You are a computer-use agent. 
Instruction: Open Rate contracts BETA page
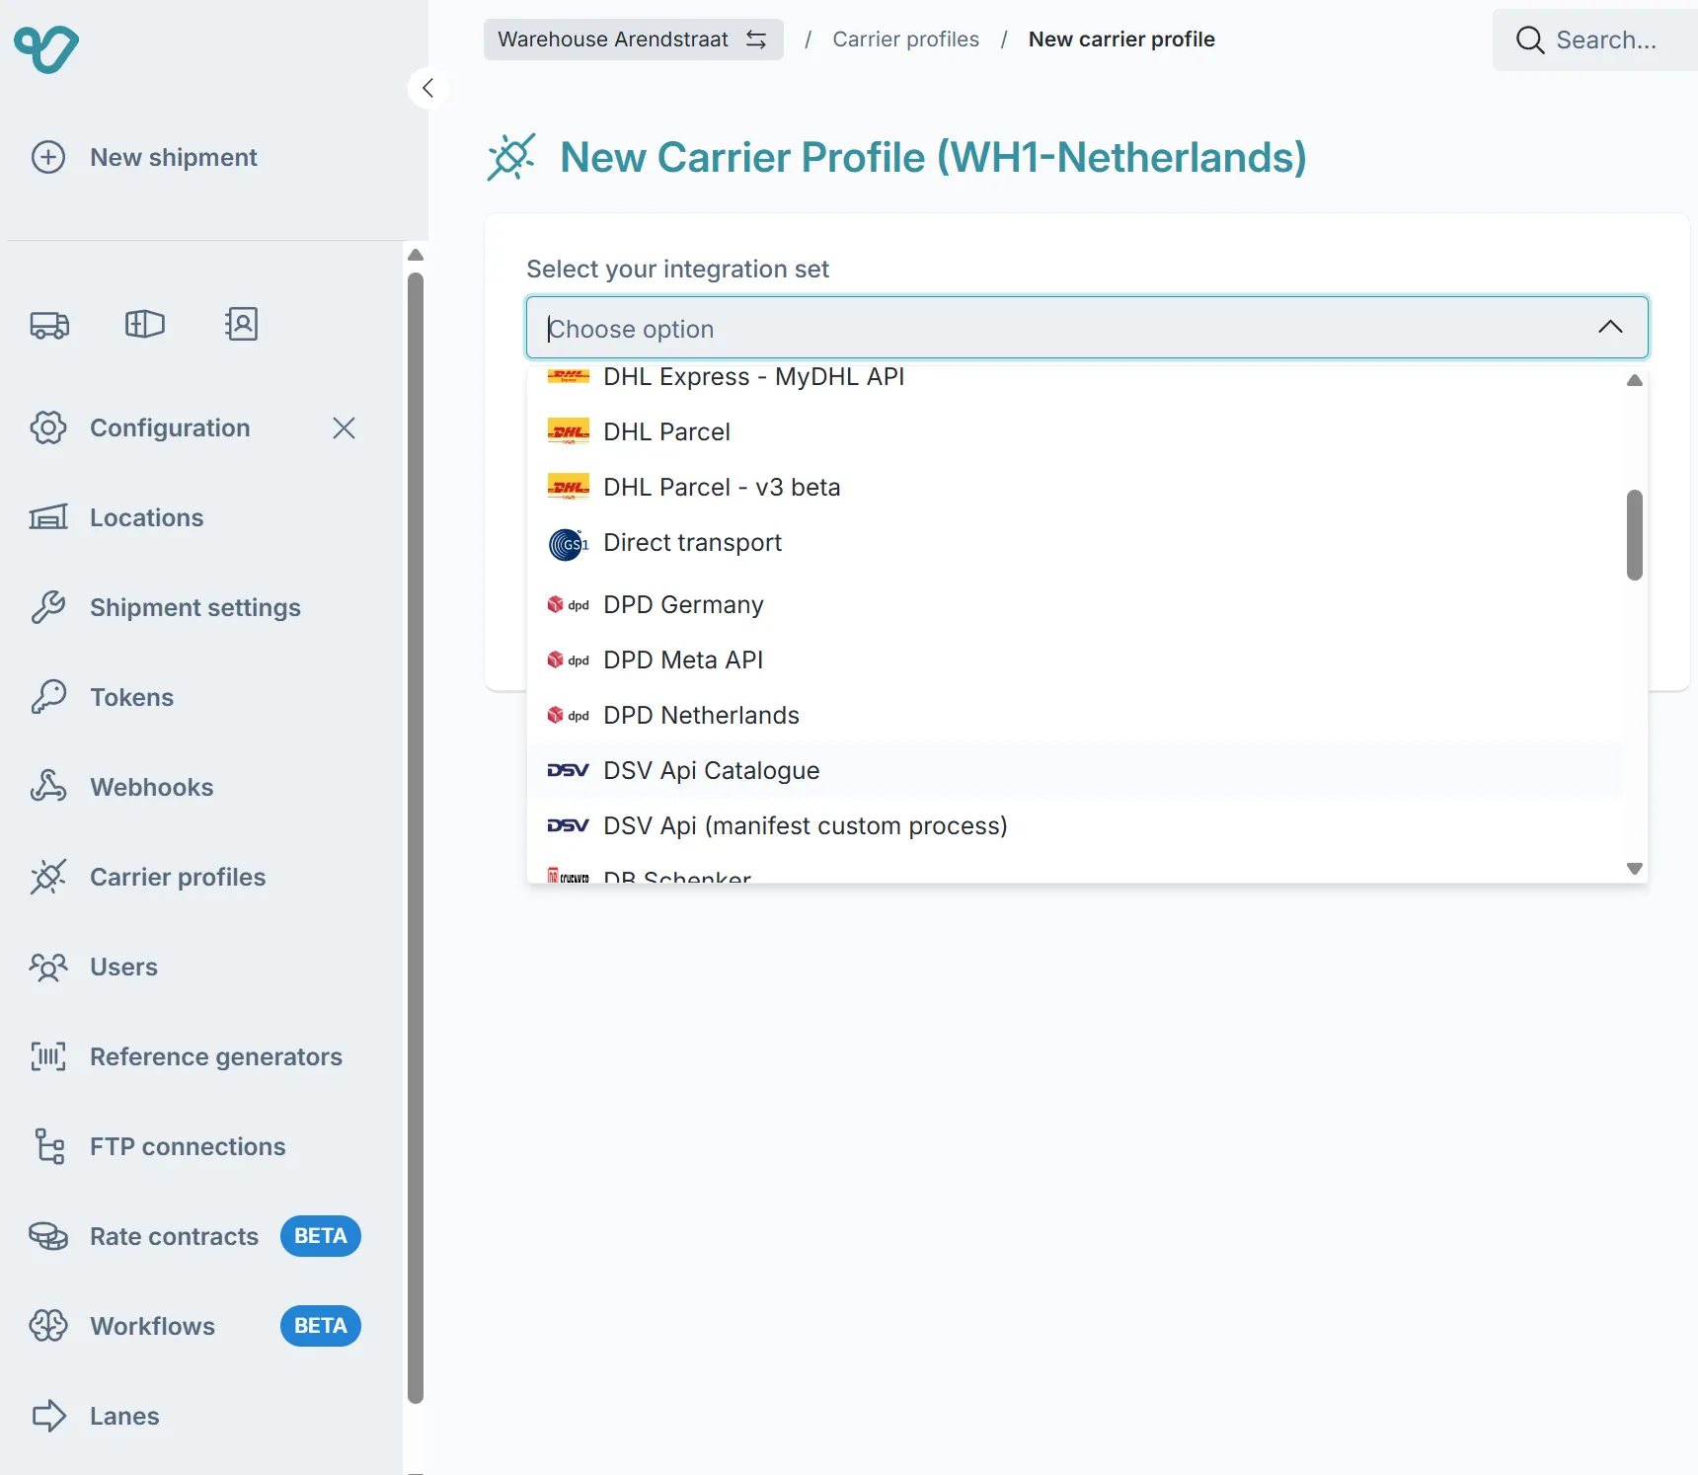(194, 1236)
